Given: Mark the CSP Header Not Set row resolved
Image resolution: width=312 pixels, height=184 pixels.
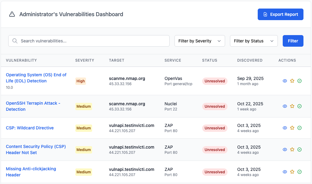Looking at the screenshot, I should point(299,150).
